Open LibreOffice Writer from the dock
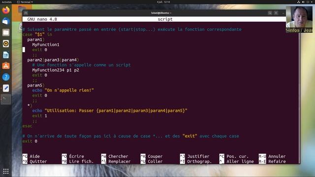 click(6, 55)
